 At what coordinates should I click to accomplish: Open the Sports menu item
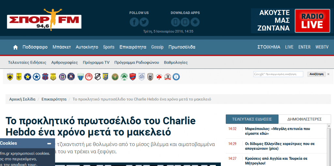(109, 47)
